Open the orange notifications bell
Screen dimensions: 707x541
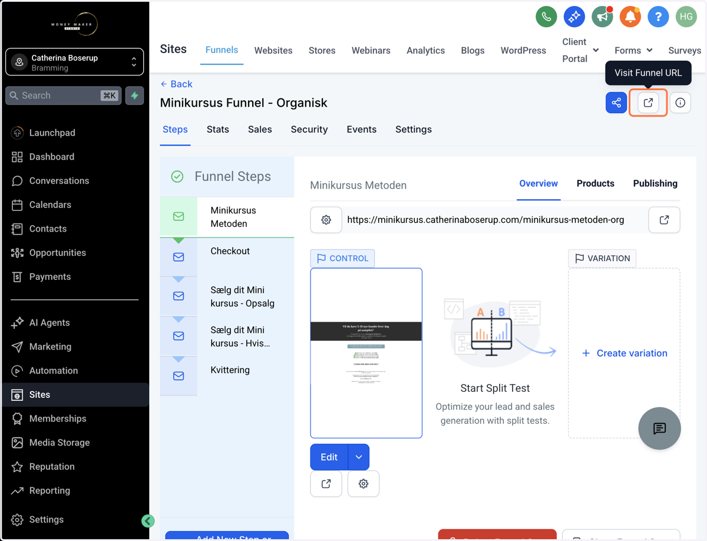[630, 17]
